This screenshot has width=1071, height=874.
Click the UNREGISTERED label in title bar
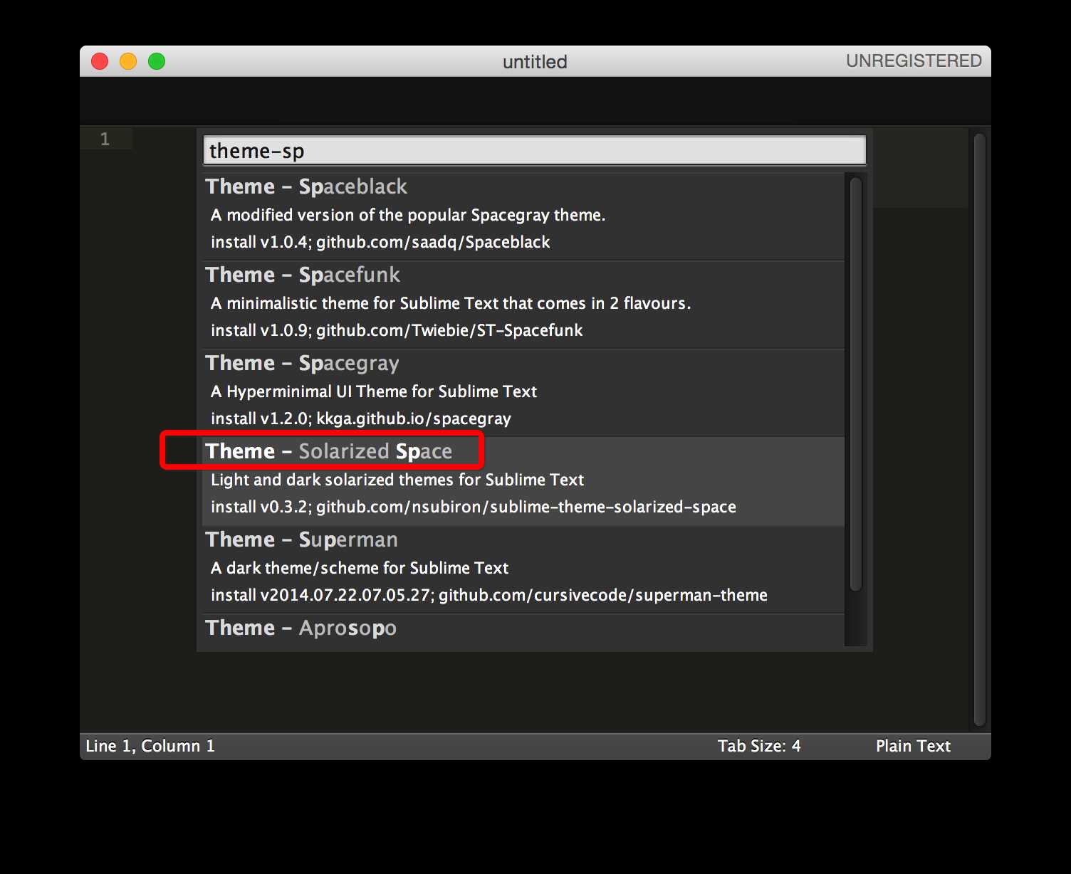coord(914,61)
